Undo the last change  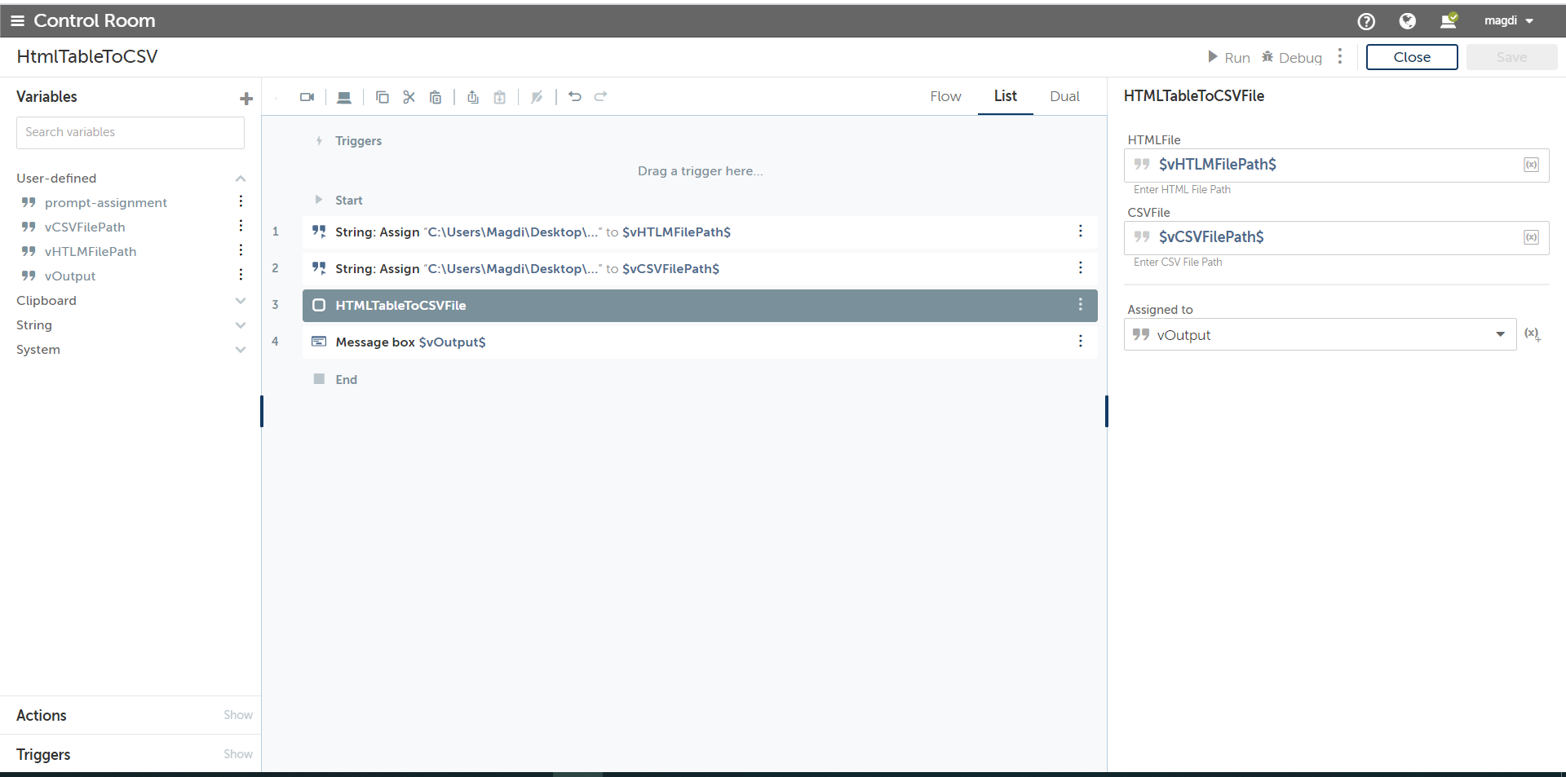(575, 96)
